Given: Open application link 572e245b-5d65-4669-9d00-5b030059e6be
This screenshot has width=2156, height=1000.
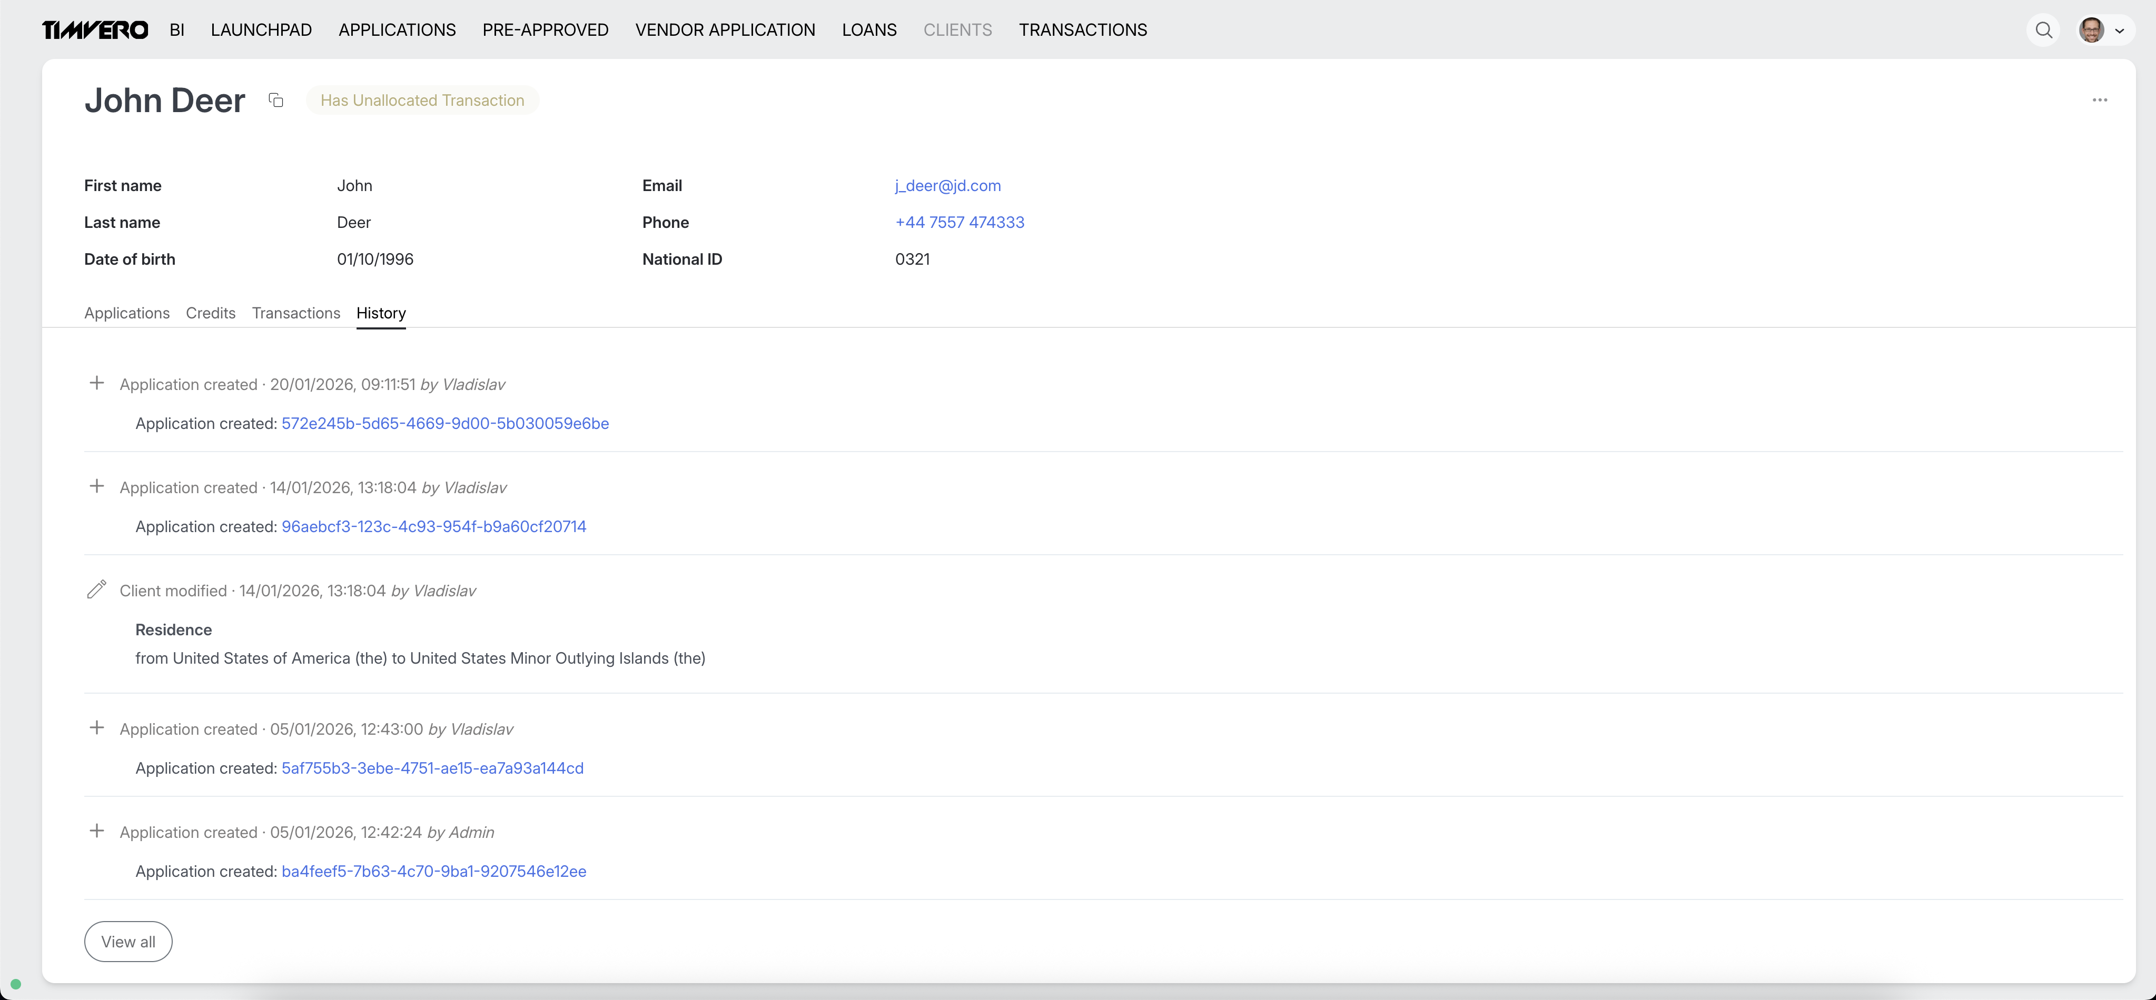Looking at the screenshot, I should (x=444, y=423).
